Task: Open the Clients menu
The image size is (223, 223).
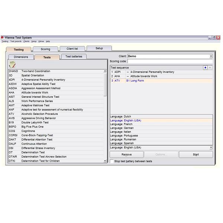Action: point(26,41)
